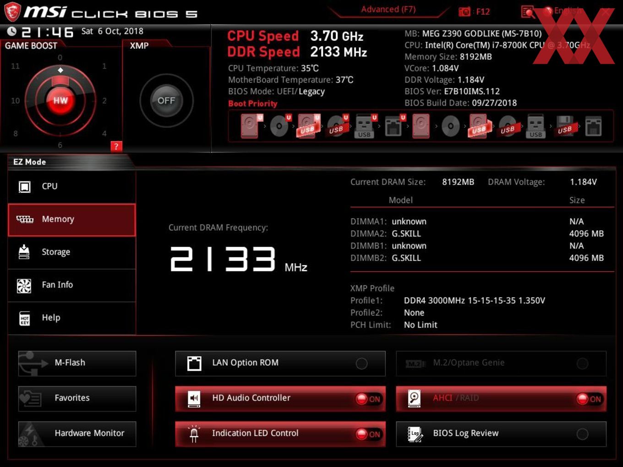Click the DIMMB2 G.SKILL row

point(477,258)
